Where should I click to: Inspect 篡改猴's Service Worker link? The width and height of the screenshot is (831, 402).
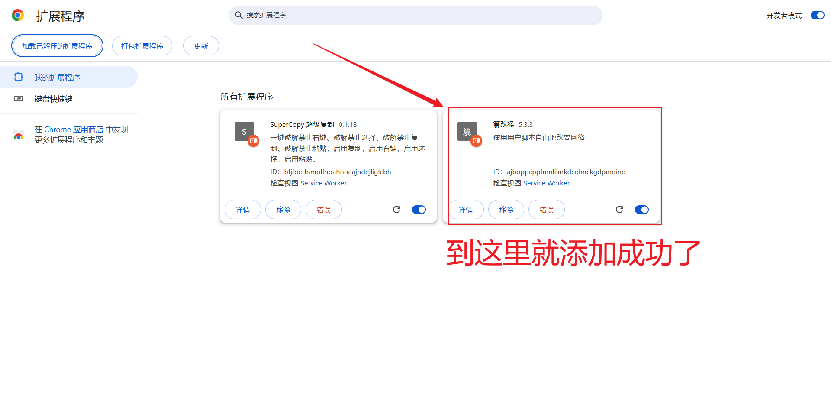tap(546, 183)
